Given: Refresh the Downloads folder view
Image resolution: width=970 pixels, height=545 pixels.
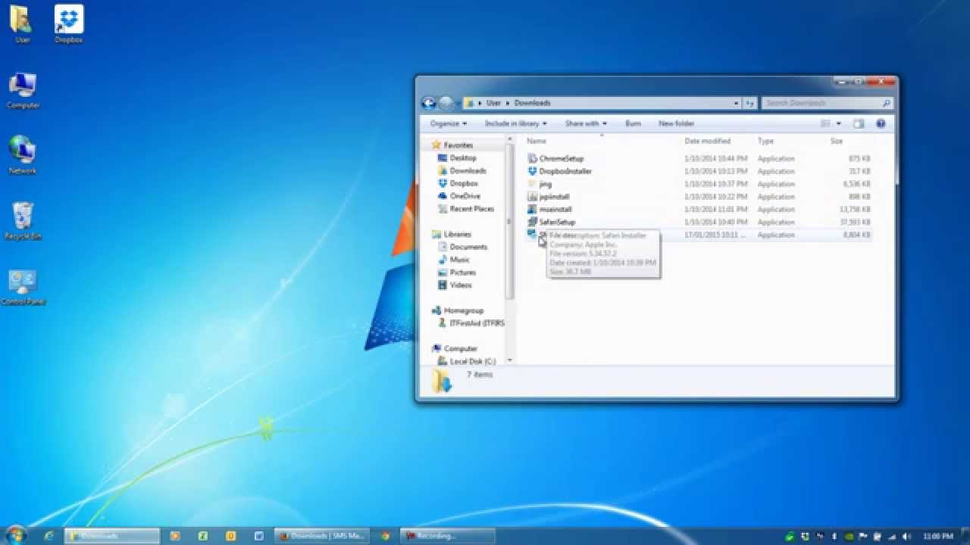Looking at the screenshot, I should [749, 103].
